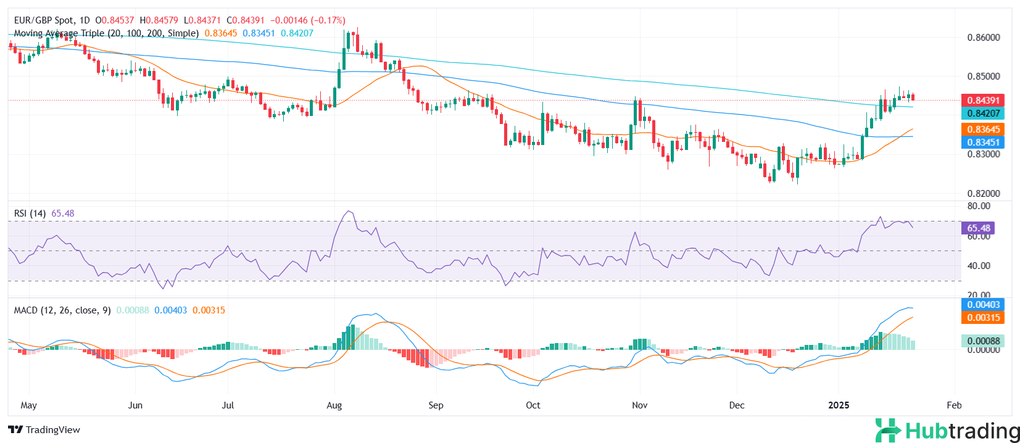Click the Oct label on time axis
The width and height of the screenshot is (1020, 443).
coord(533,405)
